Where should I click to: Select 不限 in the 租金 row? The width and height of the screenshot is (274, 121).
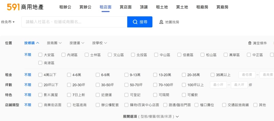click(28, 75)
